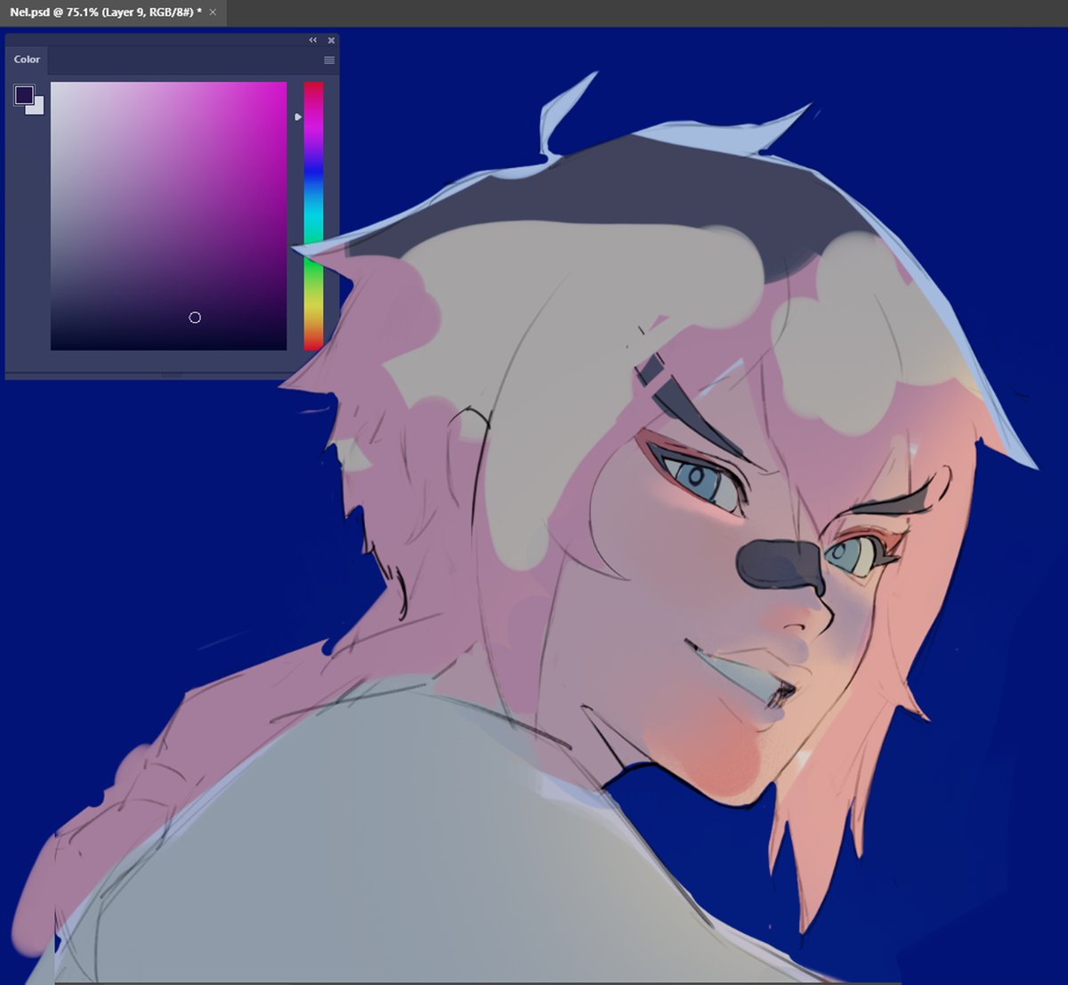Click the hue slider triangle marker

[x=298, y=117]
